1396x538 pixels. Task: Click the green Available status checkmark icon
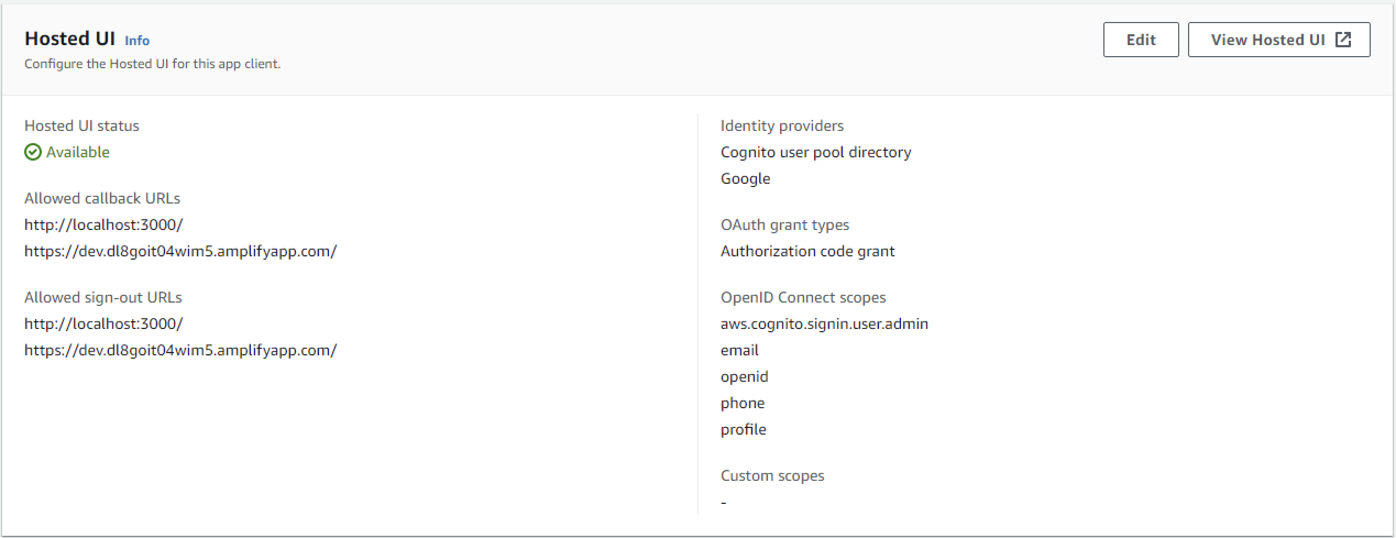click(x=32, y=152)
